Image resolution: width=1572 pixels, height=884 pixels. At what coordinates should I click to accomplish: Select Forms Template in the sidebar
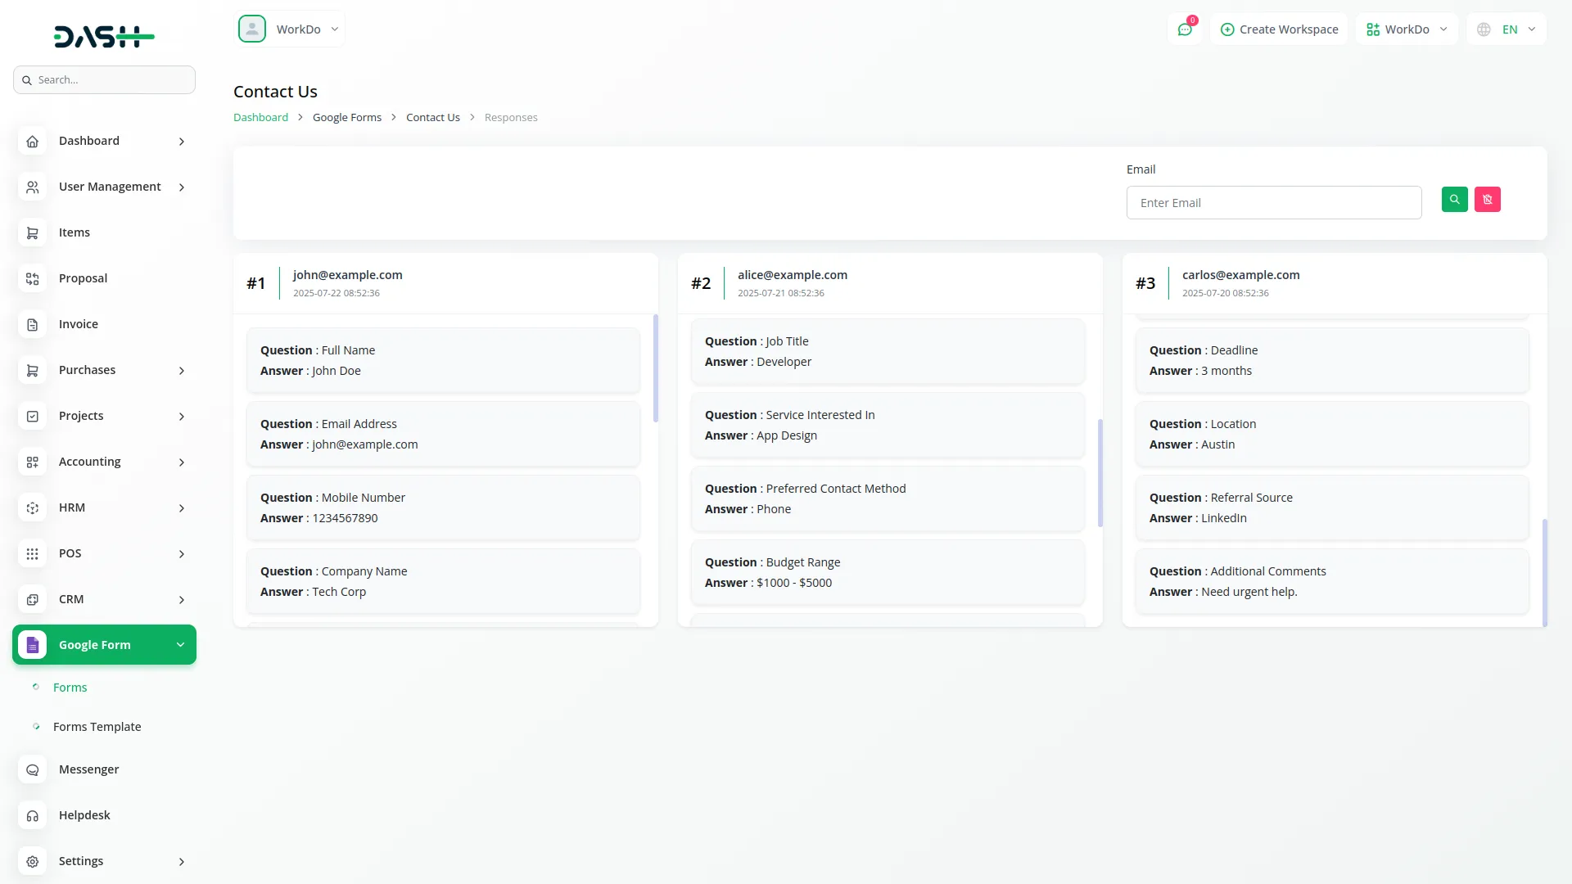click(97, 726)
